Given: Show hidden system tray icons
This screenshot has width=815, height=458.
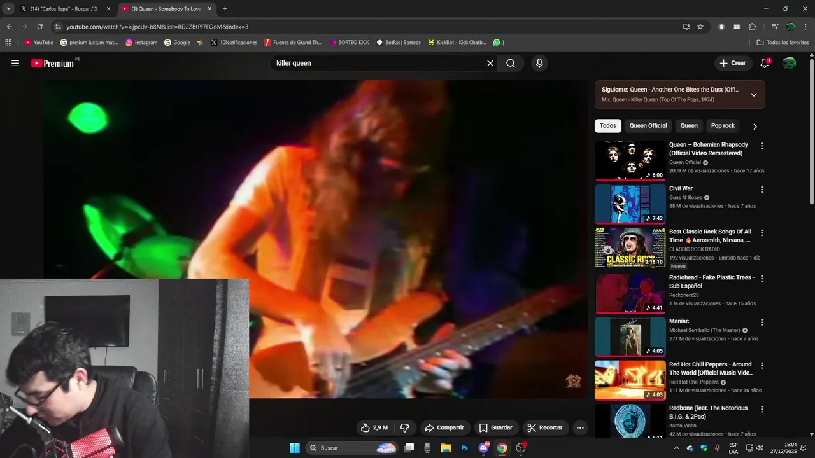Looking at the screenshot, I should click(x=676, y=448).
